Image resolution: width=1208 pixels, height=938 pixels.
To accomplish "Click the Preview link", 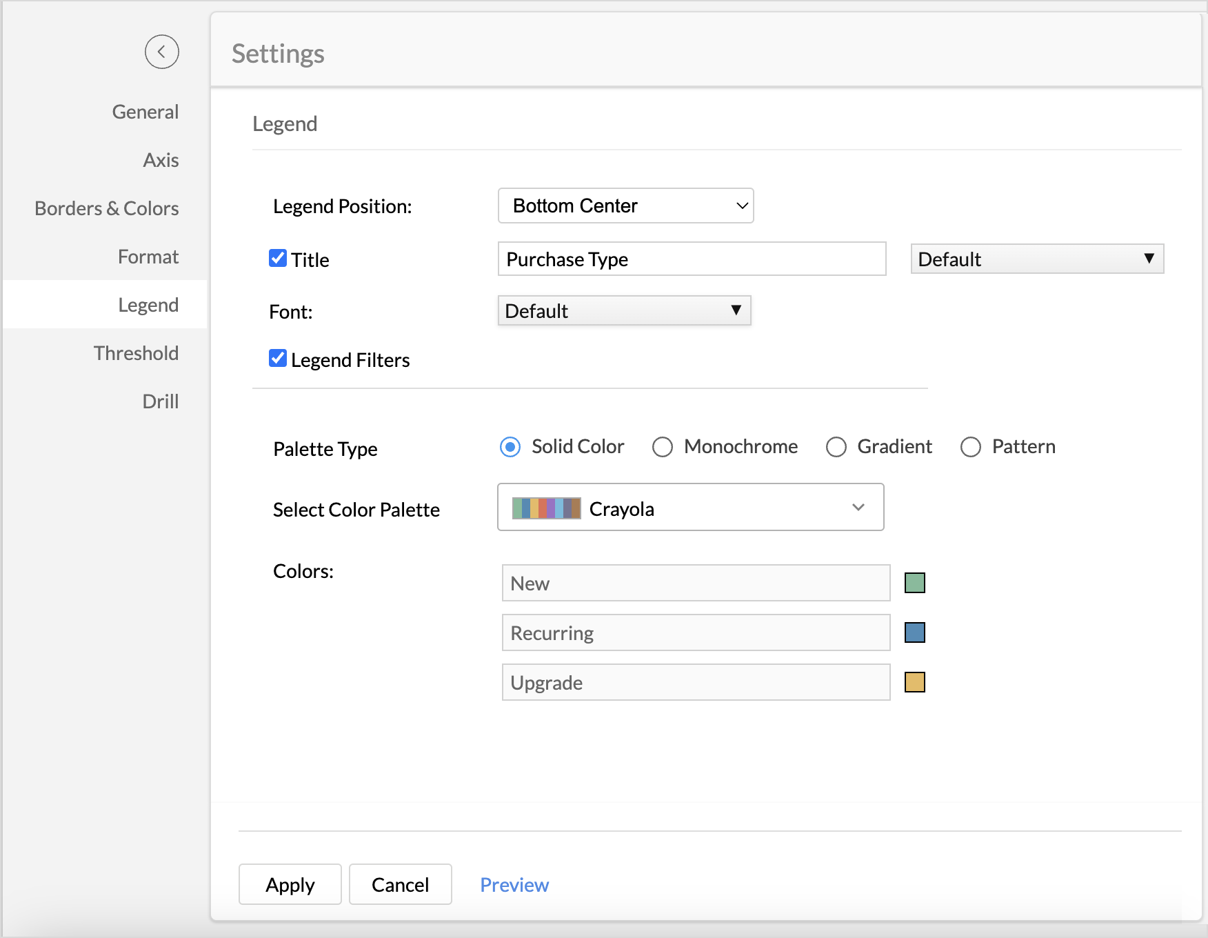I will [514, 885].
